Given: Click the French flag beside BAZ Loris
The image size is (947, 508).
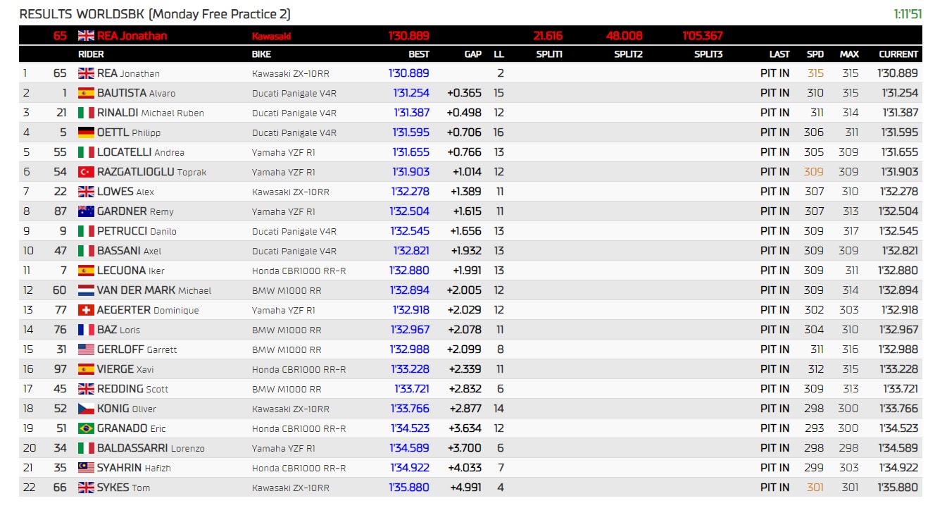Looking at the screenshot, I should click(x=86, y=329).
